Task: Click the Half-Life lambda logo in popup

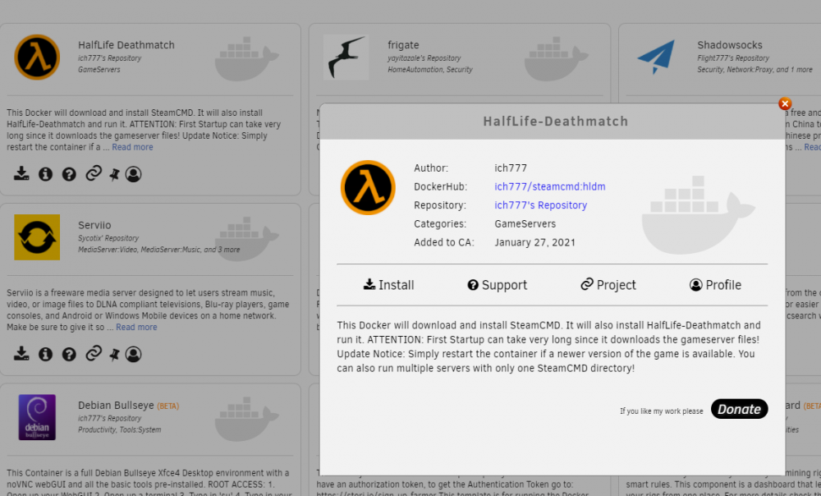Action: tap(368, 187)
